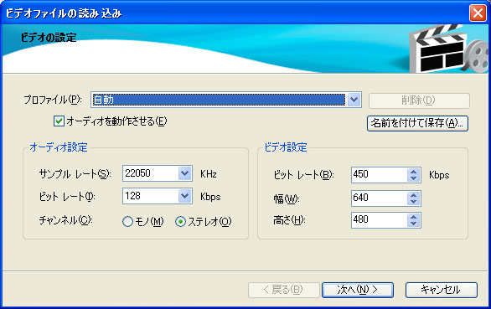Click the dialog title bar text

coord(64,13)
